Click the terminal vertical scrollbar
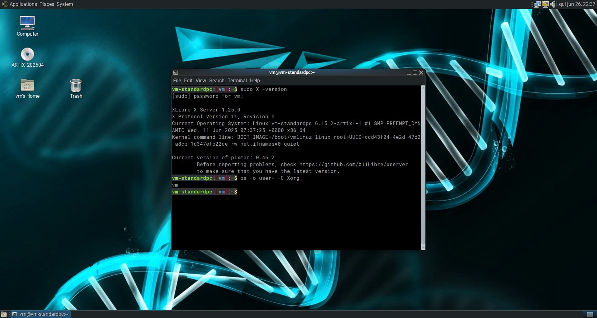Screen dimensions: 597x318 (423, 168)
